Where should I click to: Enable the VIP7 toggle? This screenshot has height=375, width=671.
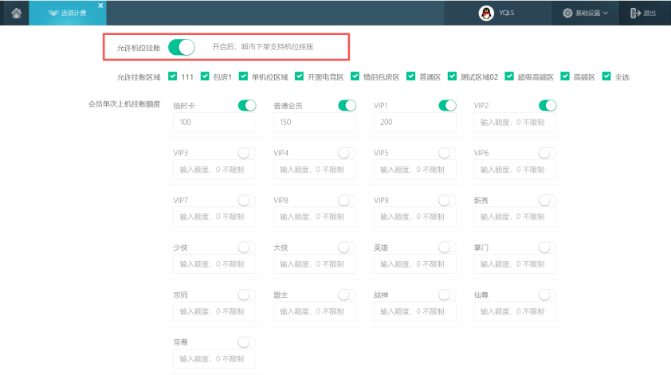pos(247,200)
